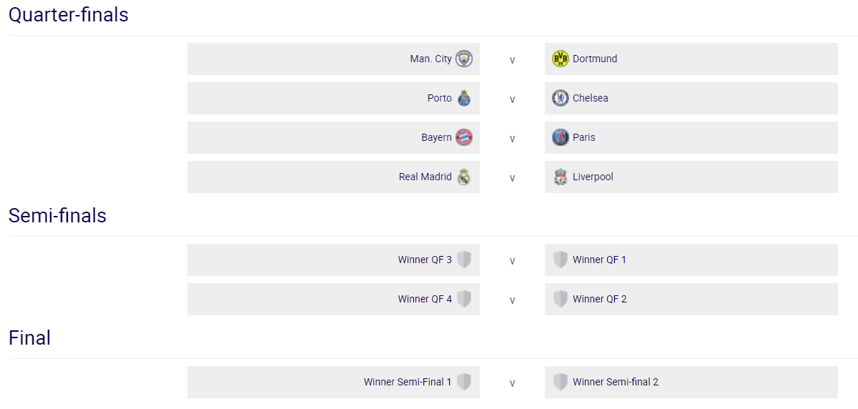Click the Manchester City club crest
This screenshot has height=409, width=858.
point(464,59)
